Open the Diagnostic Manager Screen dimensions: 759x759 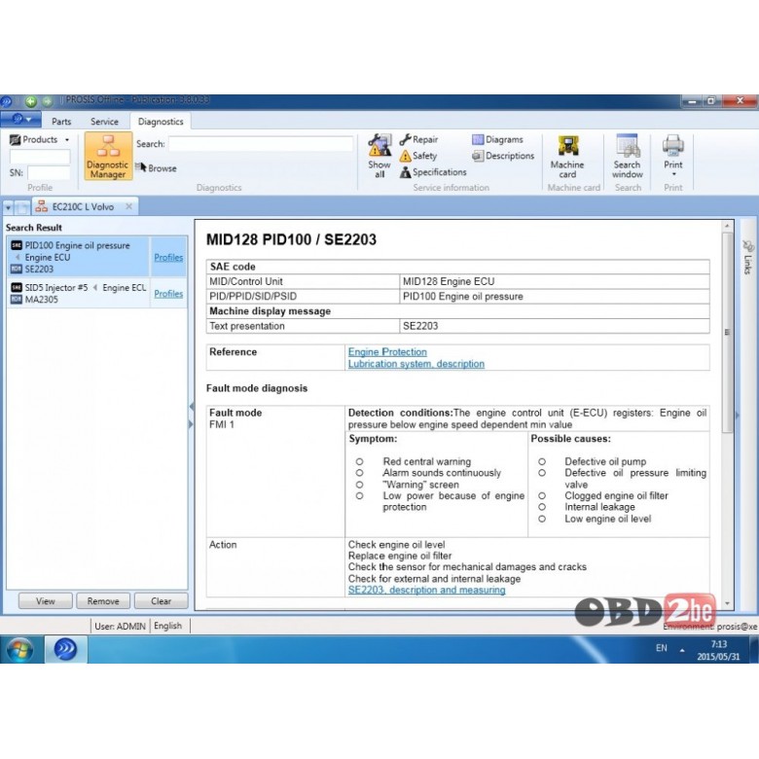tap(108, 156)
